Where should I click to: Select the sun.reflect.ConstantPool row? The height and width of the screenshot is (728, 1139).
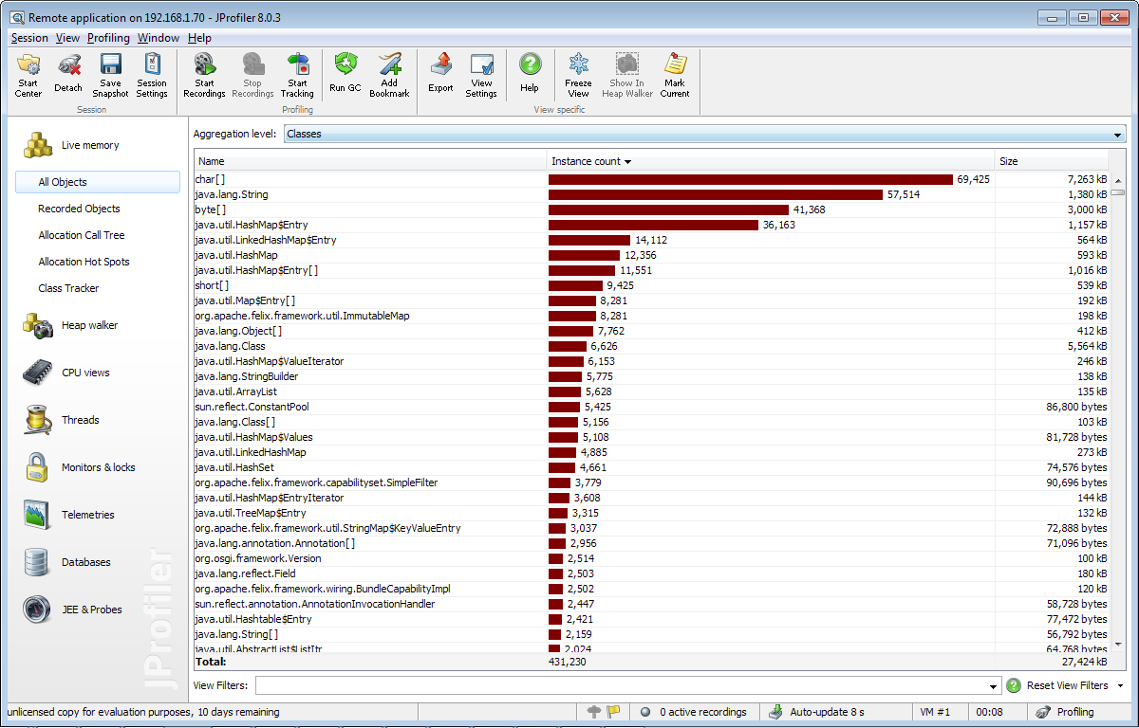(x=652, y=407)
